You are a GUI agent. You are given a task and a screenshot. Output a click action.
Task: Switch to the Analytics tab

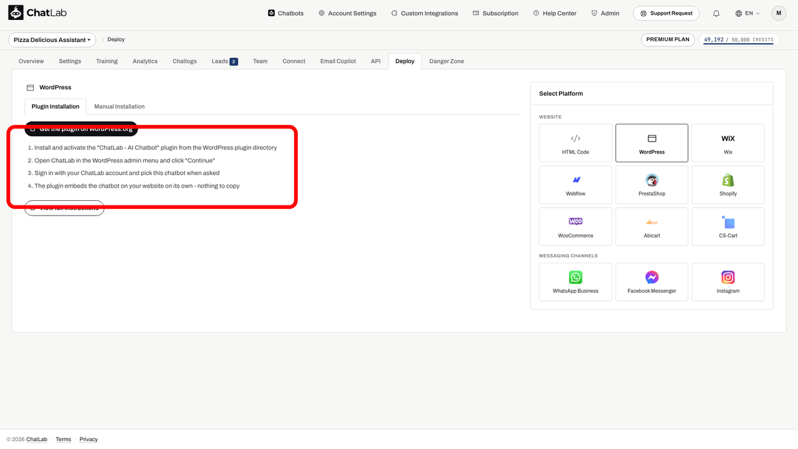pos(145,61)
